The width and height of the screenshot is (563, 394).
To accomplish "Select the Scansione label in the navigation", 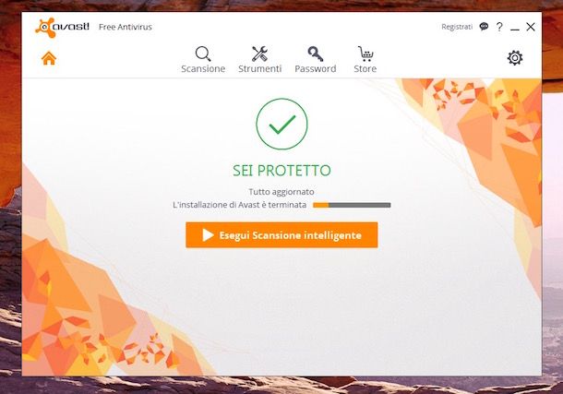I will [x=203, y=68].
